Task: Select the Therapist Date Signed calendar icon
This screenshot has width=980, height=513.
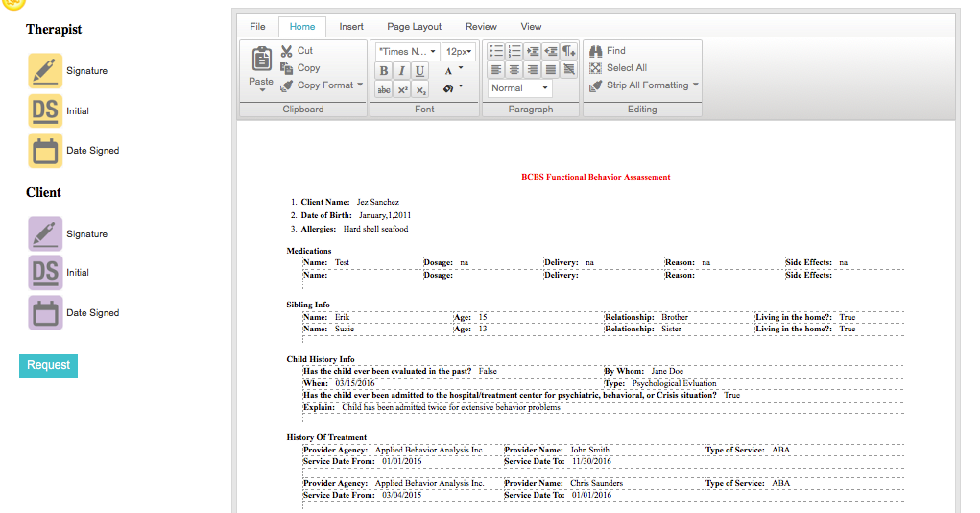Action: tap(45, 150)
